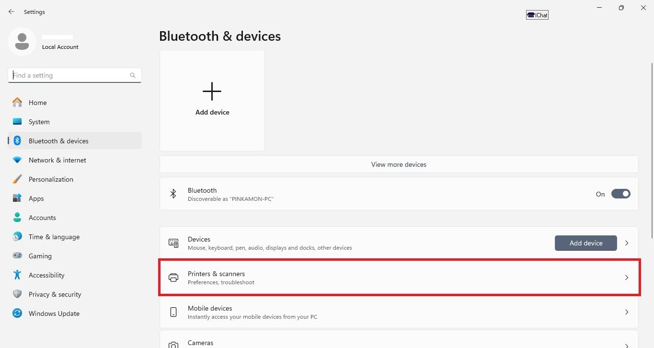Viewport: 654px width, 348px height.
Task: Go to Home in sidebar
Action: tap(37, 103)
